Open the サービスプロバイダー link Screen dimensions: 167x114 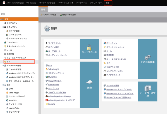57,92
